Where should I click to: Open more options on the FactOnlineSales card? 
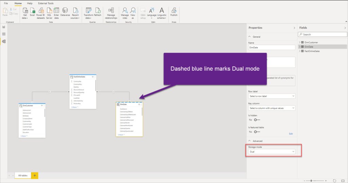pyautogui.click(x=95, y=77)
